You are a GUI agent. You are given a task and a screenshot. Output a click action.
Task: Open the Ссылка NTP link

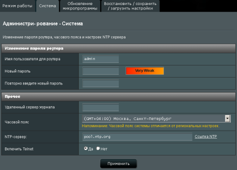click(x=206, y=136)
